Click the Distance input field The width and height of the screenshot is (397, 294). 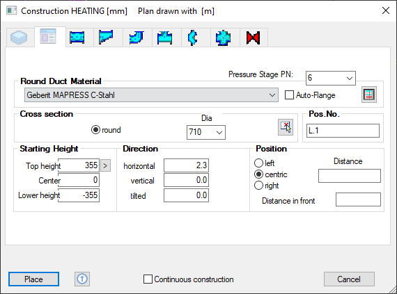click(x=350, y=176)
